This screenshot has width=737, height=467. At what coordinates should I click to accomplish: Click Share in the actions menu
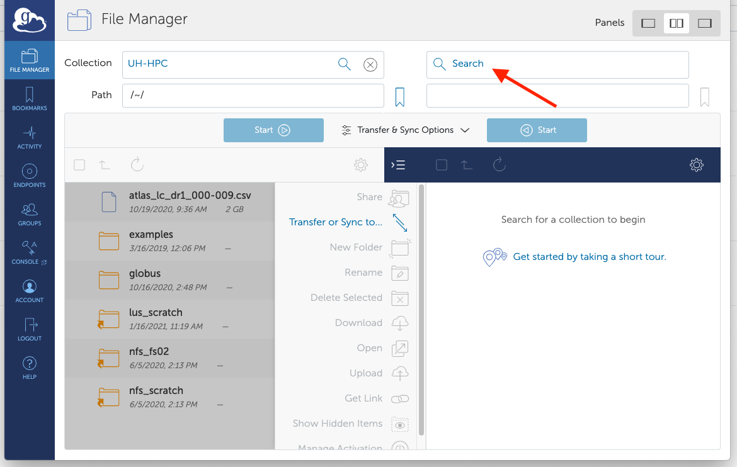[382, 198]
